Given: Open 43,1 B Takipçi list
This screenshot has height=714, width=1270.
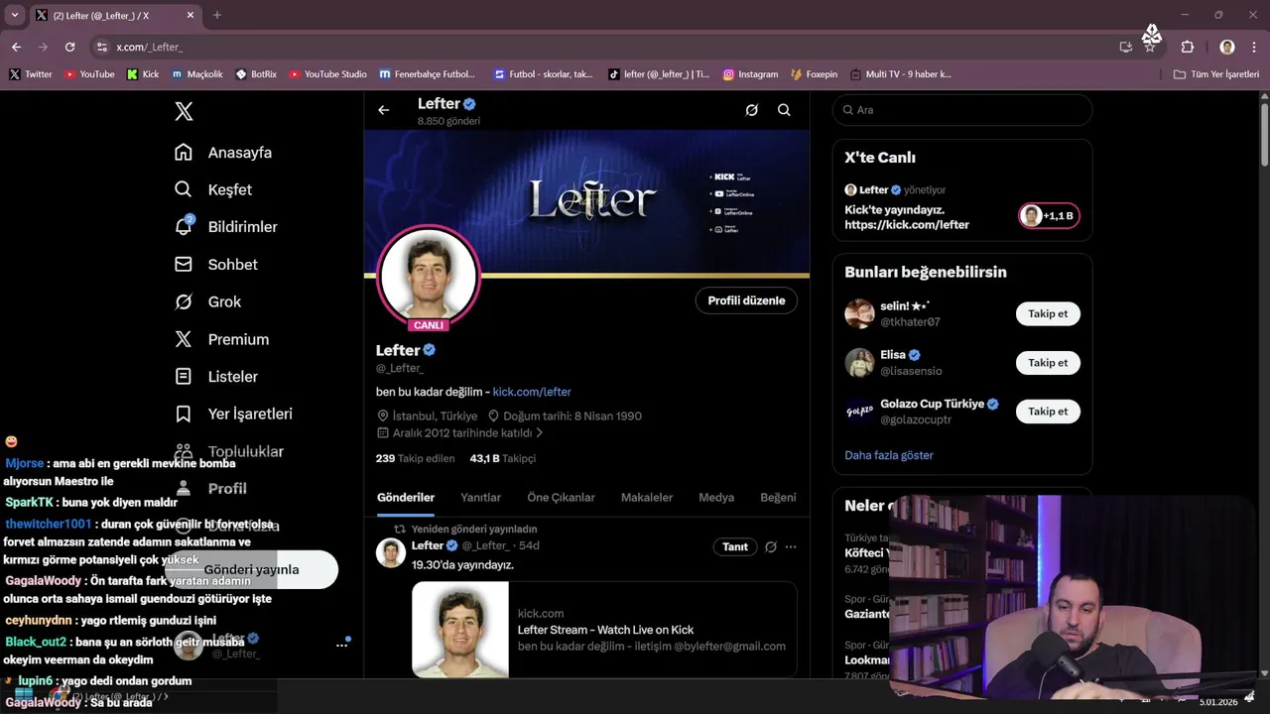Looking at the screenshot, I should click(x=502, y=459).
